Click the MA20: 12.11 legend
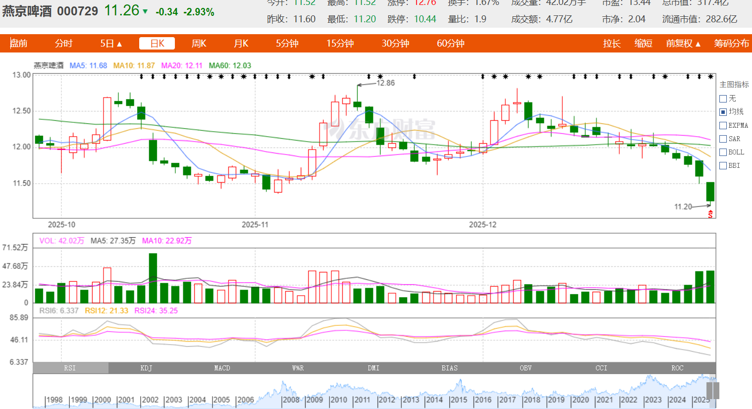752x409 pixels. click(x=182, y=65)
